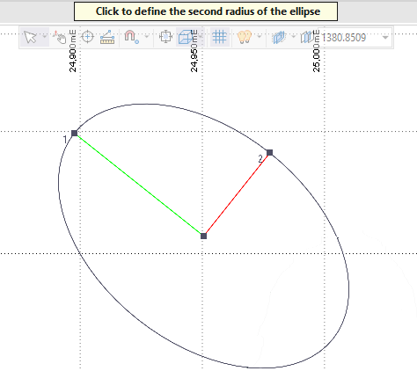
Task: Select the measure distance ruler tool
Action: click(x=107, y=37)
